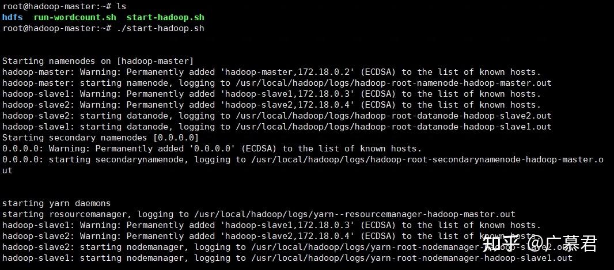
Task: Click the run-wordcount.sh file name
Action: coord(75,17)
